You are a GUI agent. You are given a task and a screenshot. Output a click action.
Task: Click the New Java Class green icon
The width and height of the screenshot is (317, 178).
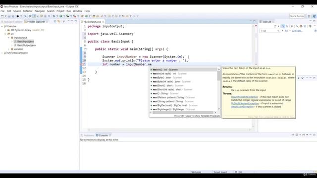(x=86, y=16)
